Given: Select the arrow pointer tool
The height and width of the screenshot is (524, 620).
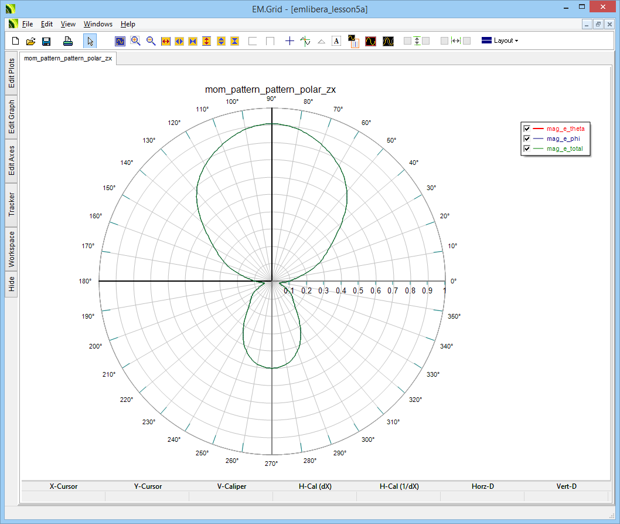Looking at the screenshot, I should coord(90,41).
